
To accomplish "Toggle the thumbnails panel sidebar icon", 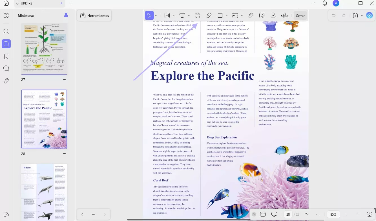I will coord(6,44).
